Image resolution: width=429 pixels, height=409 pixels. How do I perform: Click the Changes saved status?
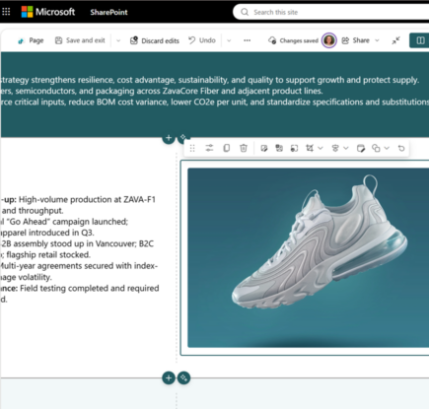[293, 40]
